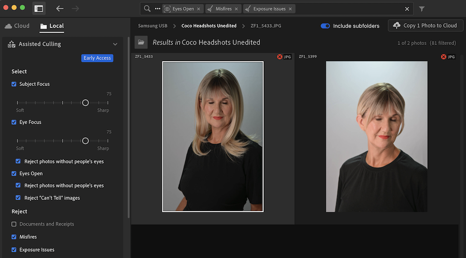466x258 pixels.
Task: Click the search magnifier icon
Action: [147, 9]
